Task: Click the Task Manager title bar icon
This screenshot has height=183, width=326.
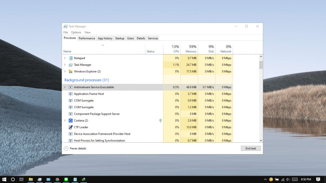Action: pos(66,26)
